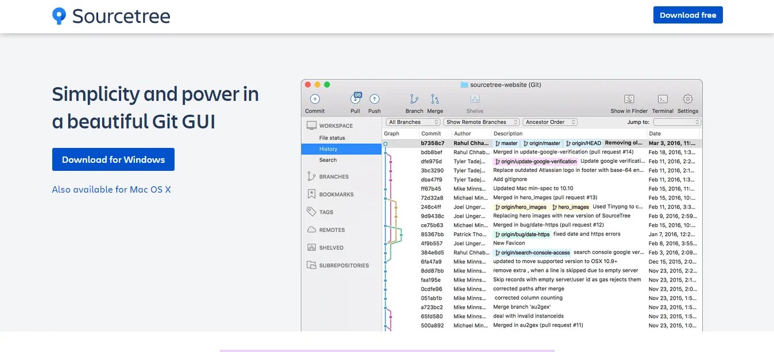The height and width of the screenshot is (352, 774).
Task: Click the Download free button
Action: pyautogui.click(x=688, y=15)
